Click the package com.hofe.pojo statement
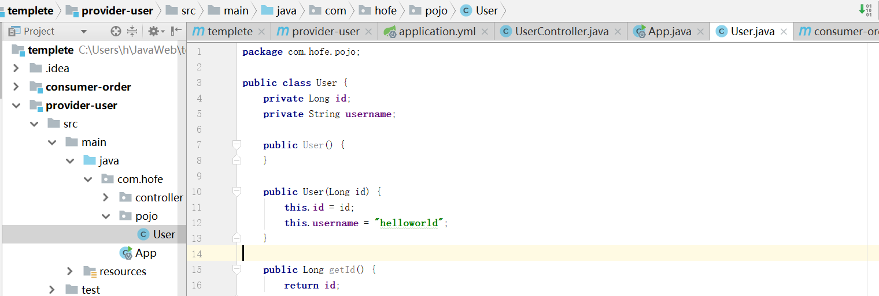The image size is (879, 296). point(301,52)
